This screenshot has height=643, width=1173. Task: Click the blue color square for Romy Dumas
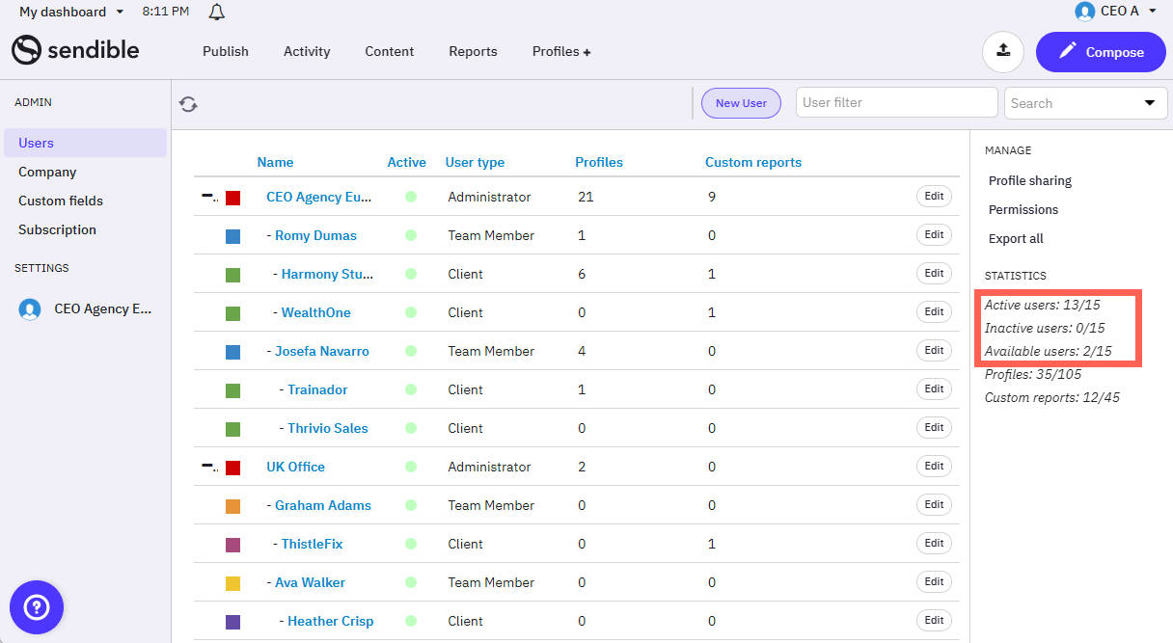[232, 236]
